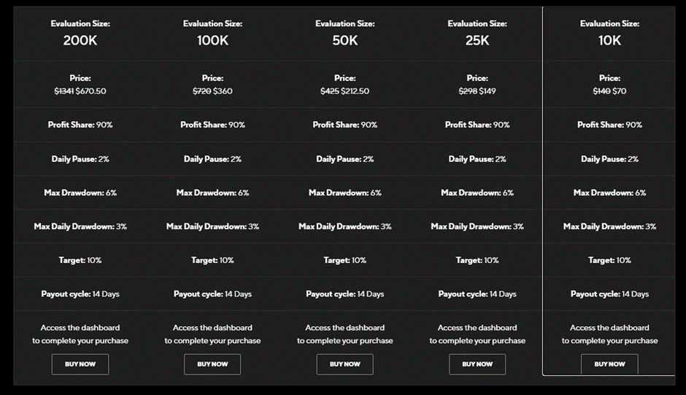
Task: Click the crossed-out $140 original price
Action: [x=601, y=91]
